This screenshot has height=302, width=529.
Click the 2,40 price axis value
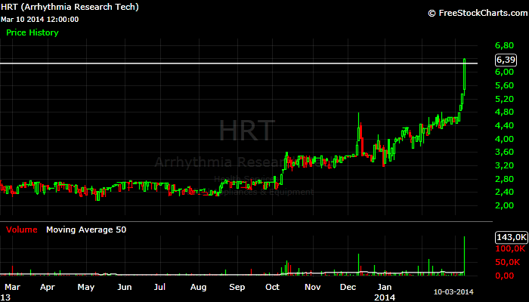coord(504,192)
